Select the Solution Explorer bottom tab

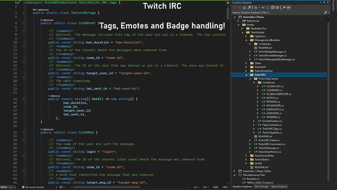click(x=242, y=187)
